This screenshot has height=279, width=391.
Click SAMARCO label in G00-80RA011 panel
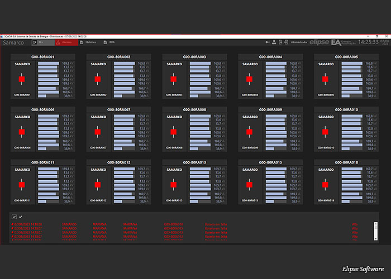[x=22, y=170]
